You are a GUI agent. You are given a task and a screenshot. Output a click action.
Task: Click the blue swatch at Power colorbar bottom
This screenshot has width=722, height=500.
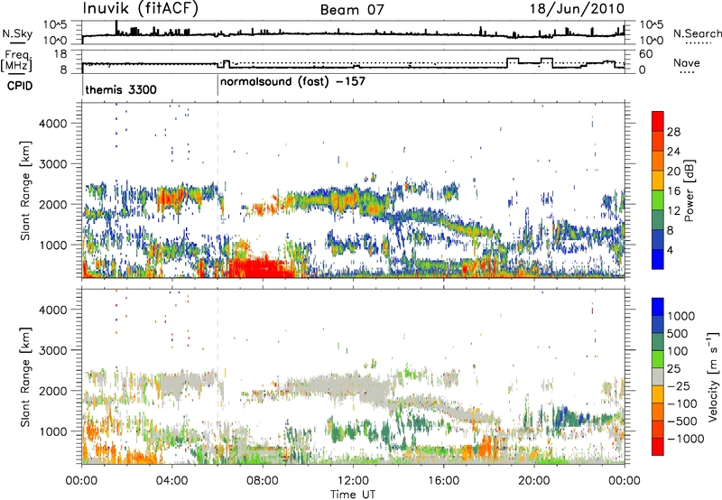coord(658,259)
